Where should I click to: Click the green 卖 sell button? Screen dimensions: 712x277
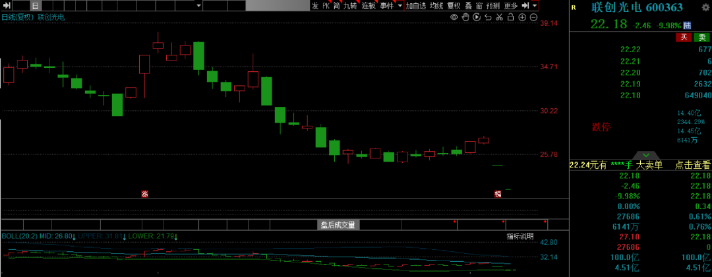click(702, 37)
